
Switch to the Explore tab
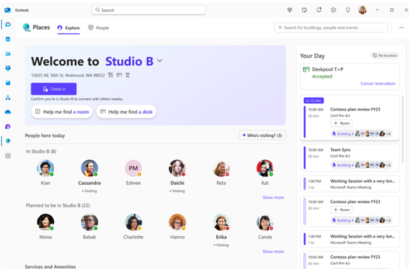pyautogui.click(x=68, y=27)
